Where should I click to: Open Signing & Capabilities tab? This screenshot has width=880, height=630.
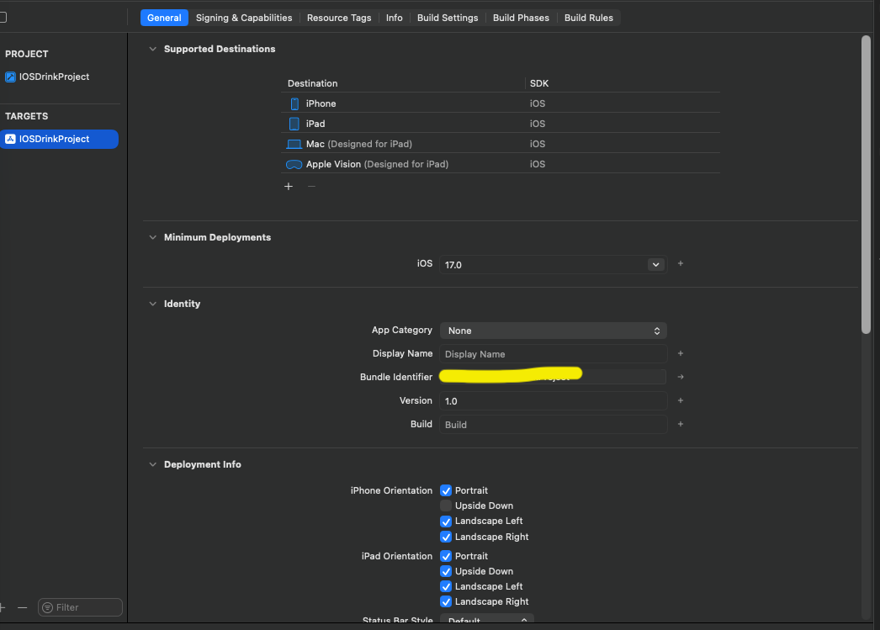244,18
